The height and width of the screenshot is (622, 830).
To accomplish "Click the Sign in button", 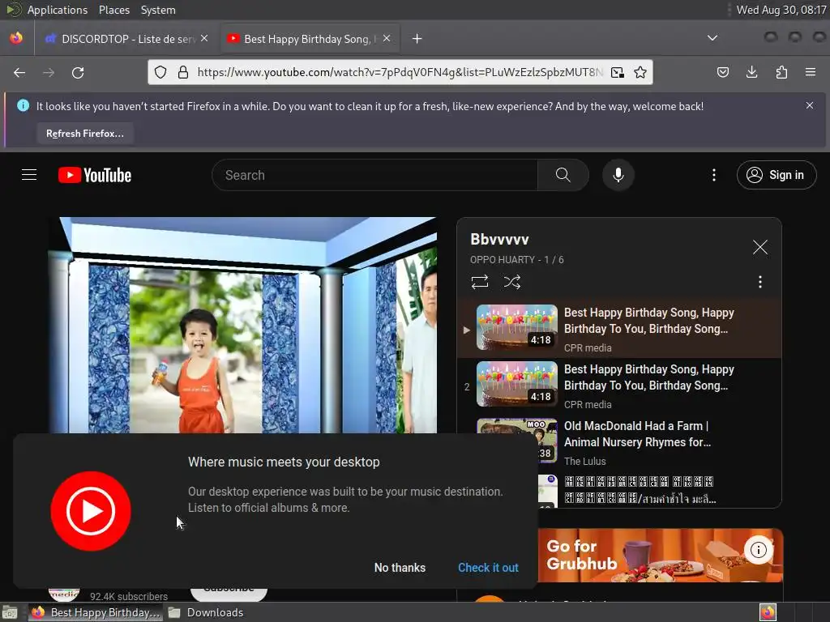I will click(x=776, y=175).
